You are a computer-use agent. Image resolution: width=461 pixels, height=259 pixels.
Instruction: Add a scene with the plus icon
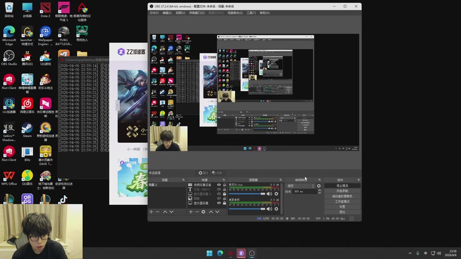(151, 212)
